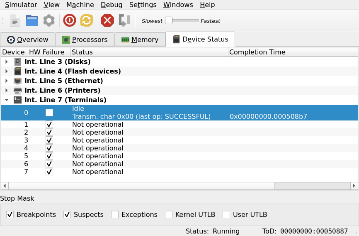Screen dimensions: 359x236
Task: Click the Printers icon
Action: coord(18,91)
